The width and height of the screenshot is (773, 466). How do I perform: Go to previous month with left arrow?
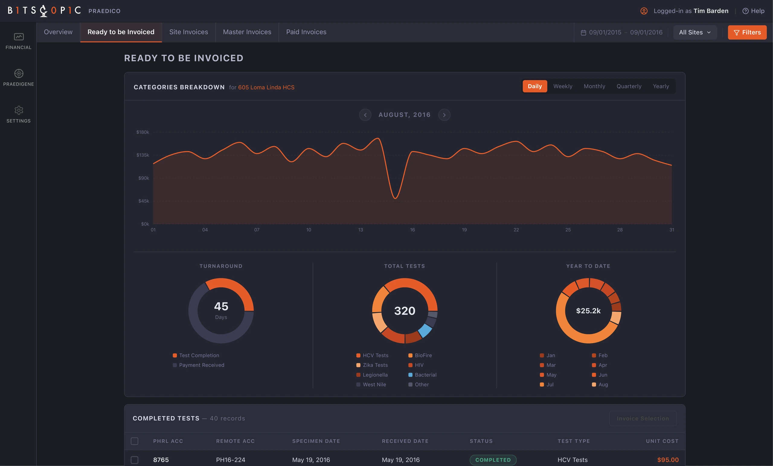point(365,115)
